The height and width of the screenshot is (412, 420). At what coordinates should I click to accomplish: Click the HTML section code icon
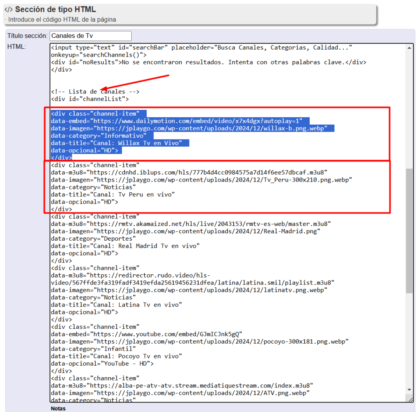pyautogui.click(x=9, y=10)
